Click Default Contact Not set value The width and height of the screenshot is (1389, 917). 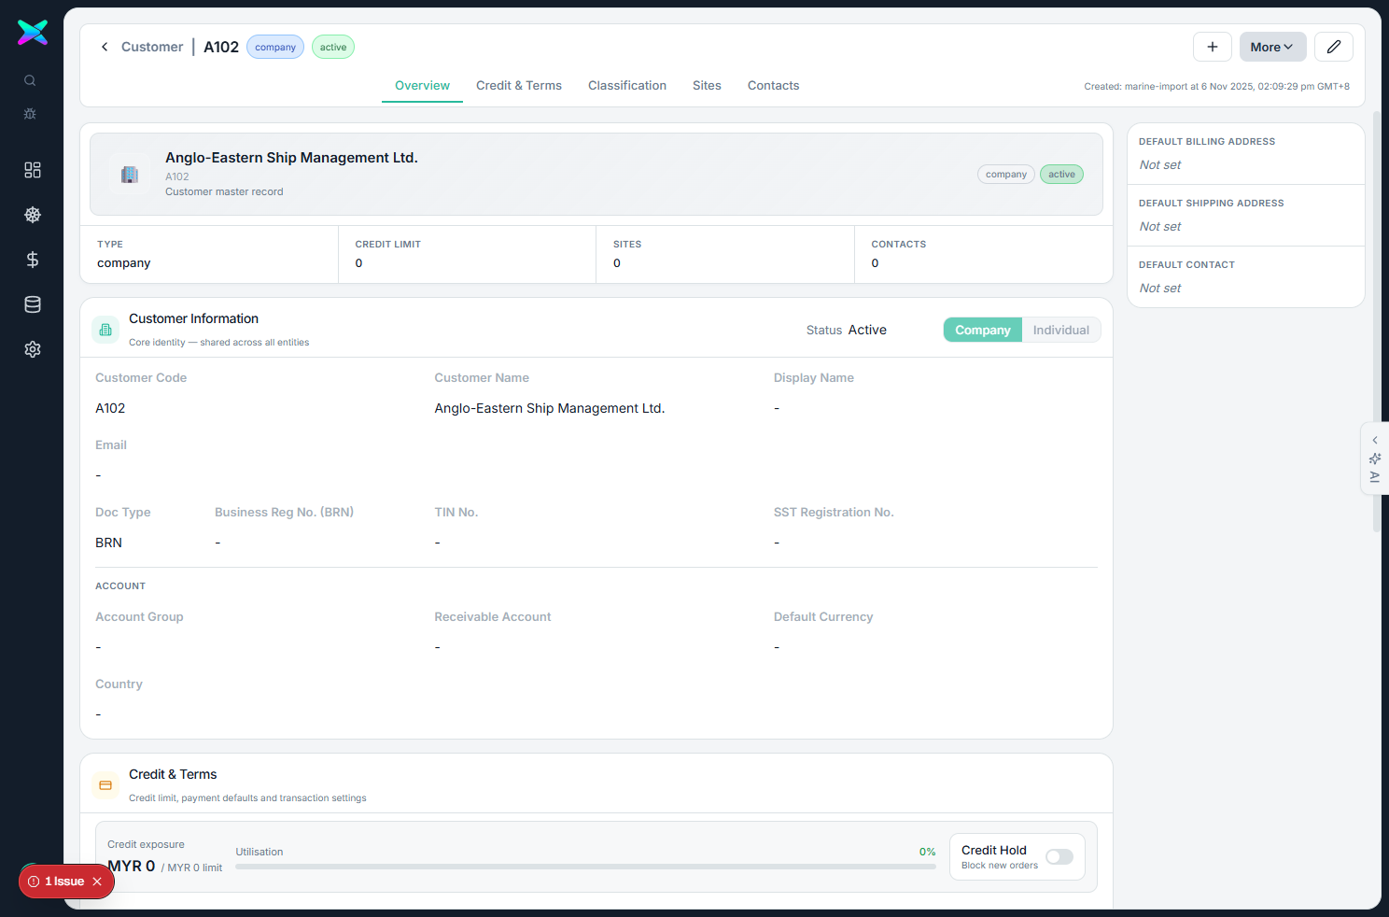[x=1160, y=288]
